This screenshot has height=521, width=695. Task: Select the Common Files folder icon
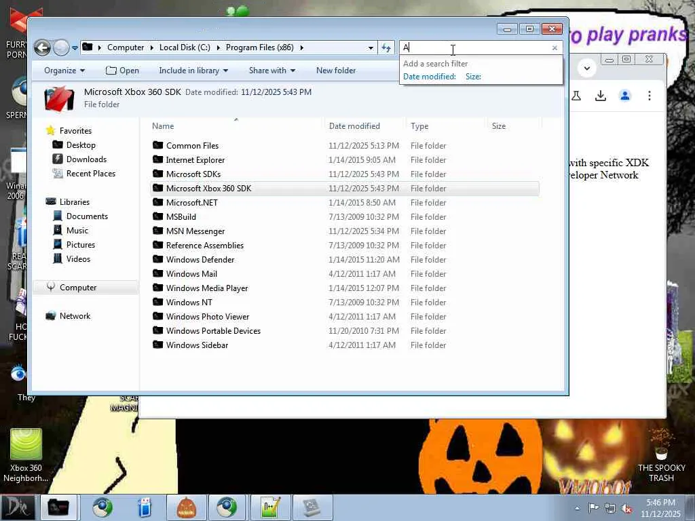pos(157,145)
